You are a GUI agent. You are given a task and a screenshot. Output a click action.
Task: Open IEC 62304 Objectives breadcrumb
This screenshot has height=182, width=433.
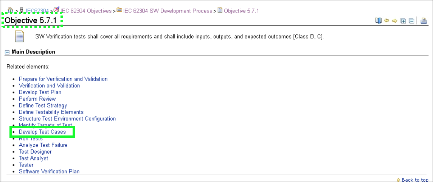tap(86, 11)
